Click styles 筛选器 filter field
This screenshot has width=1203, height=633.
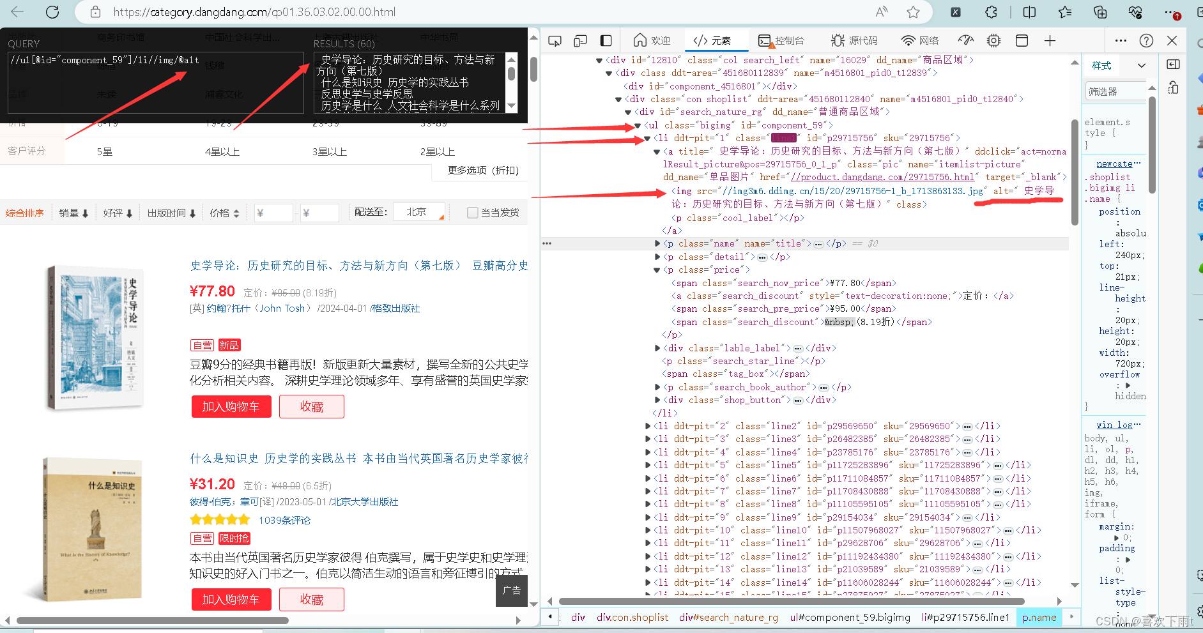click(1115, 91)
